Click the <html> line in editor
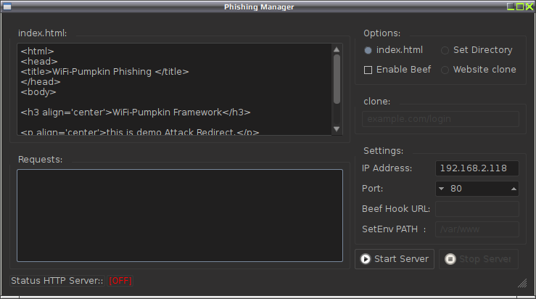 [x=37, y=52]
